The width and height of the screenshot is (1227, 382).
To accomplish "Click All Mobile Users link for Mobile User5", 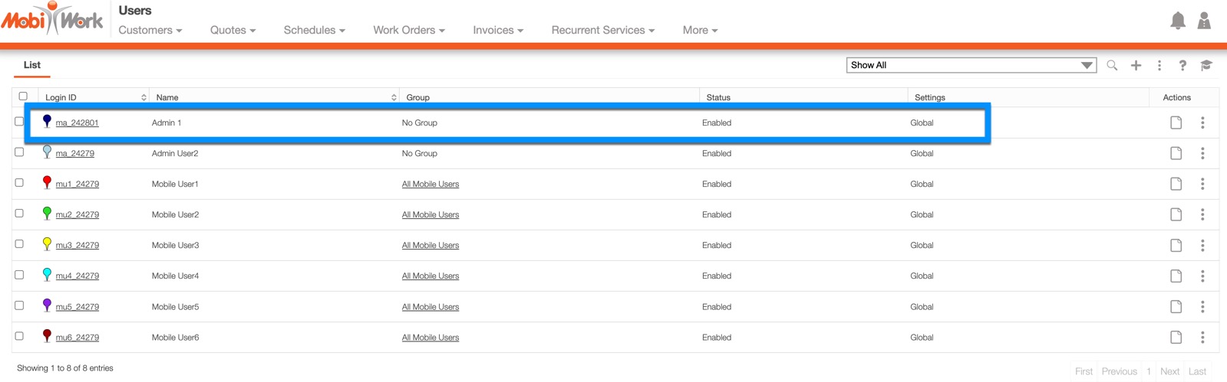I will [x=430, y=307].
